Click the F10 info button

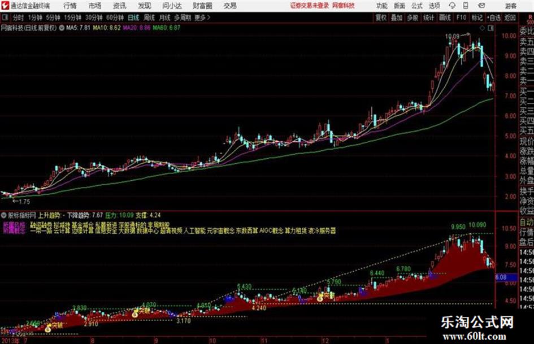(461, 18)
